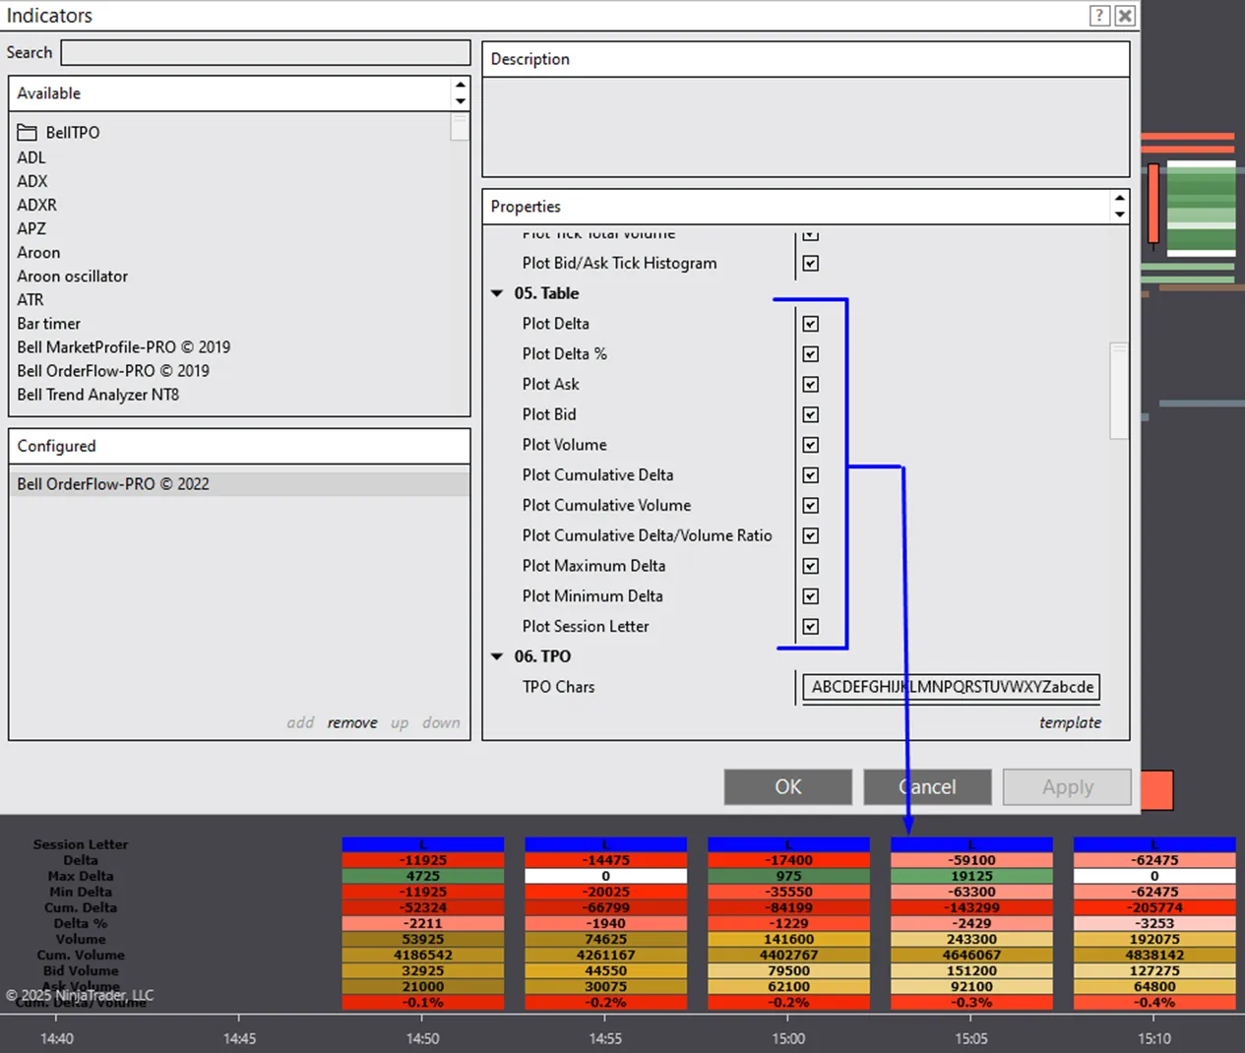Collapse the 06. TPO section
This screenshot has height=1053, width=1245.
(x=497, y=656)
